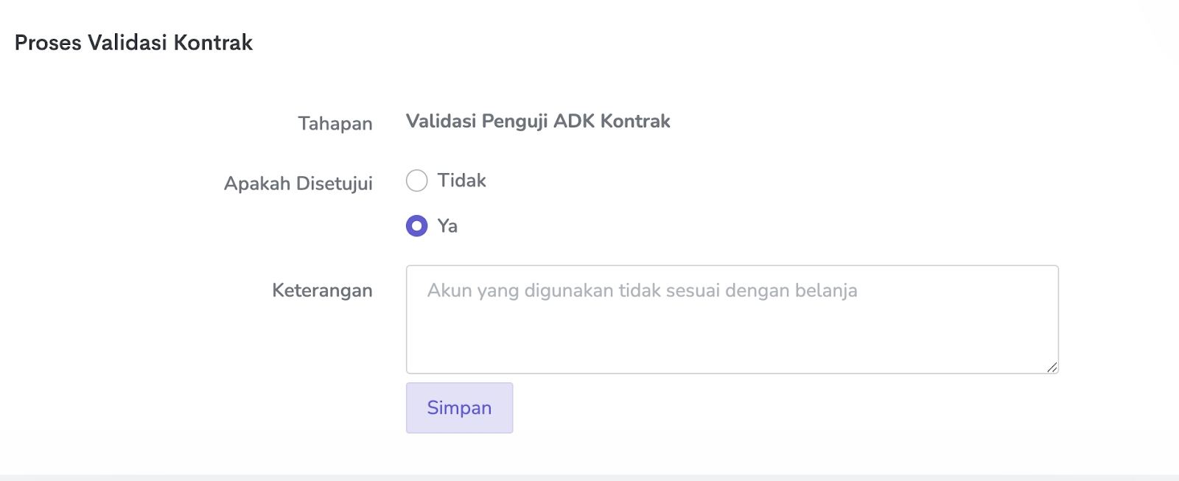Click the "Proses Validasi Kontrak" heading
Image resolution: width=1179 pixels, height=481 pixels.
point(133,43)
